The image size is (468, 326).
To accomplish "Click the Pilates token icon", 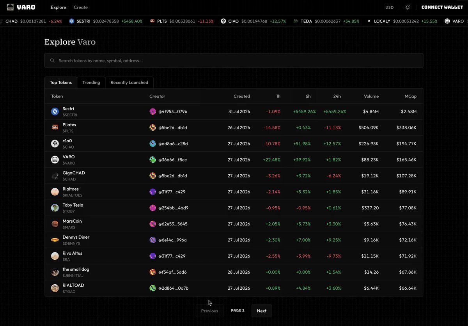I will pyautogui.click(x=55, y=128).
